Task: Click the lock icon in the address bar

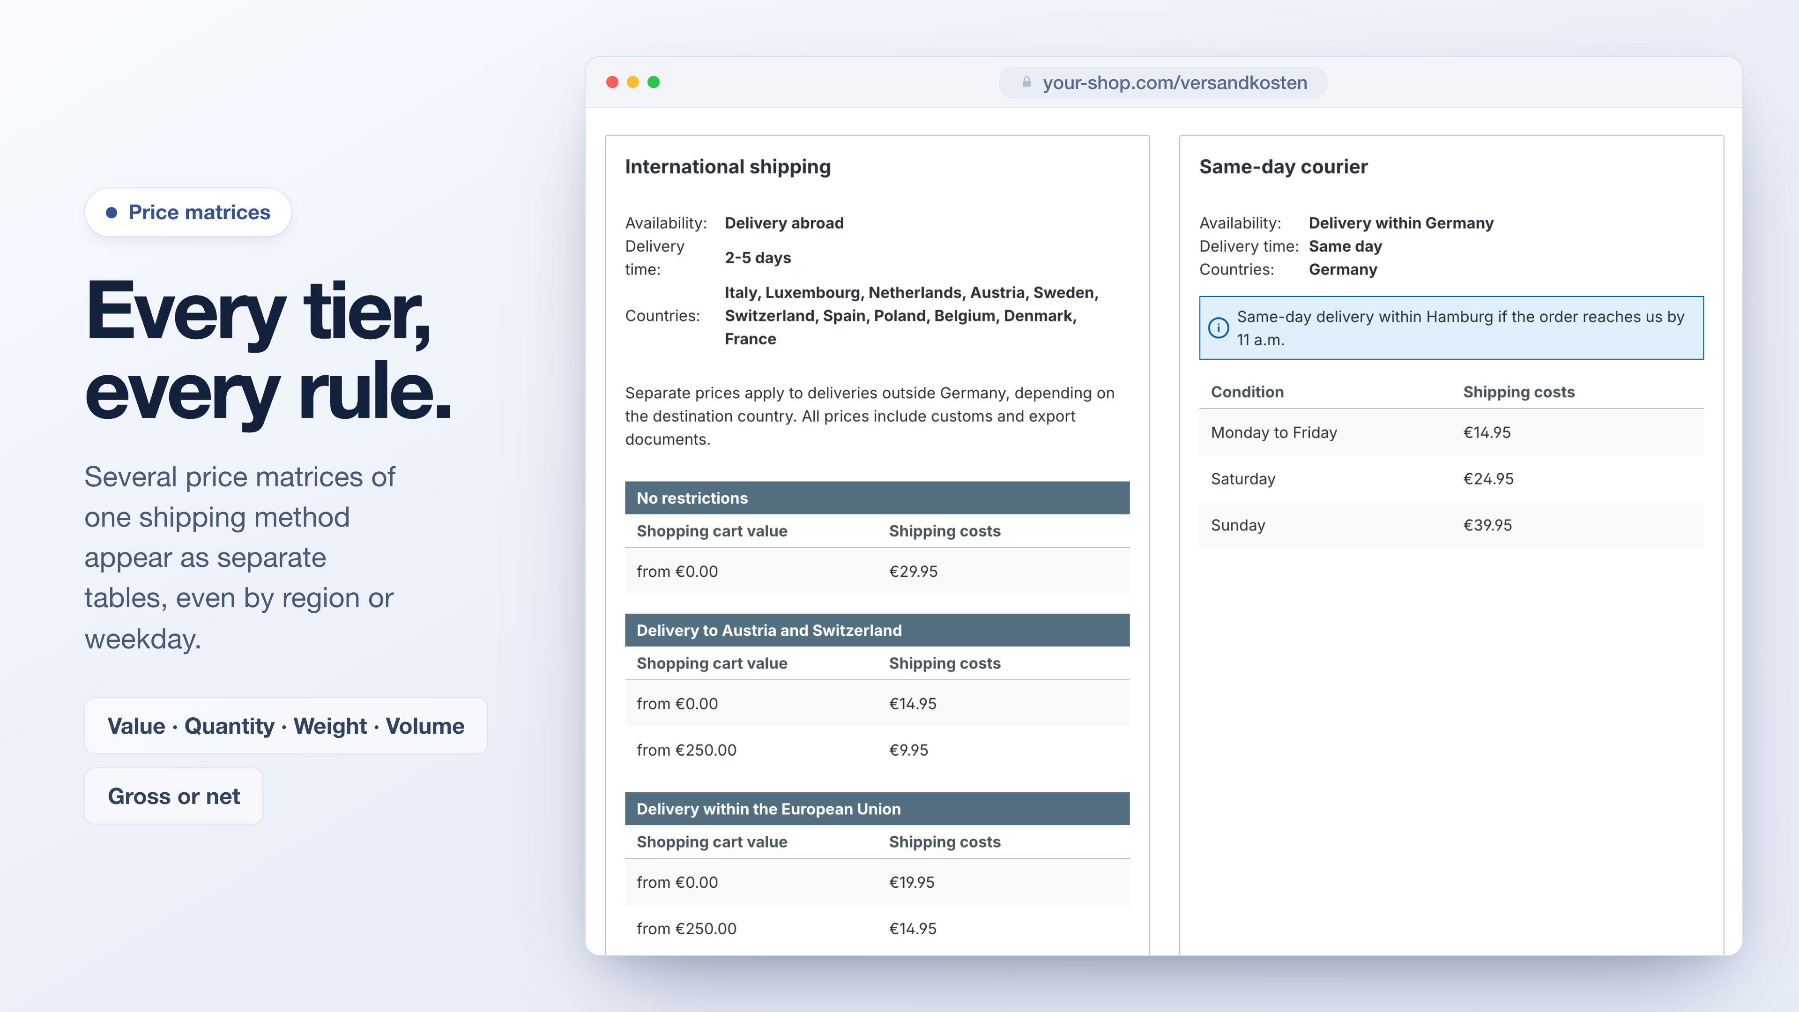Action: 1026,82
